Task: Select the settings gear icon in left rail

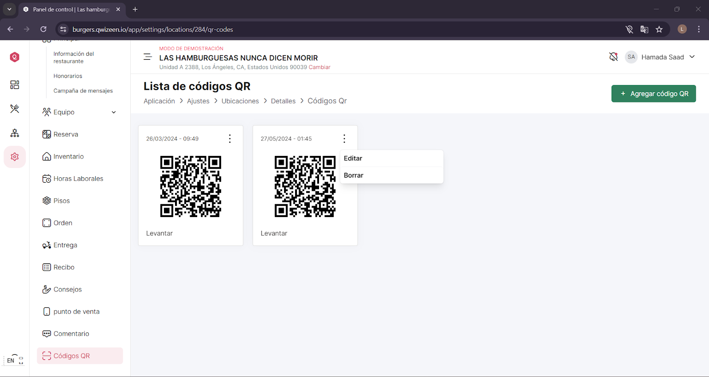Action: click(x=15, y=157)
